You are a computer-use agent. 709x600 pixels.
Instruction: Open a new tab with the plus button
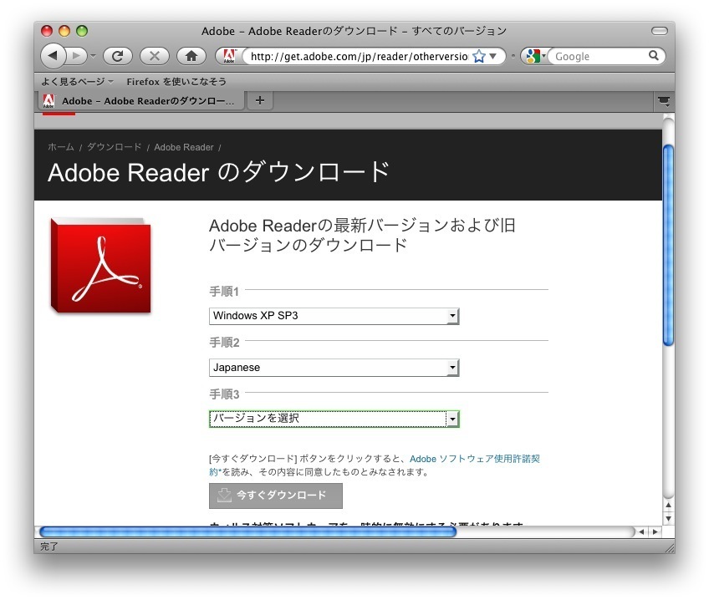tap(260, 100)
